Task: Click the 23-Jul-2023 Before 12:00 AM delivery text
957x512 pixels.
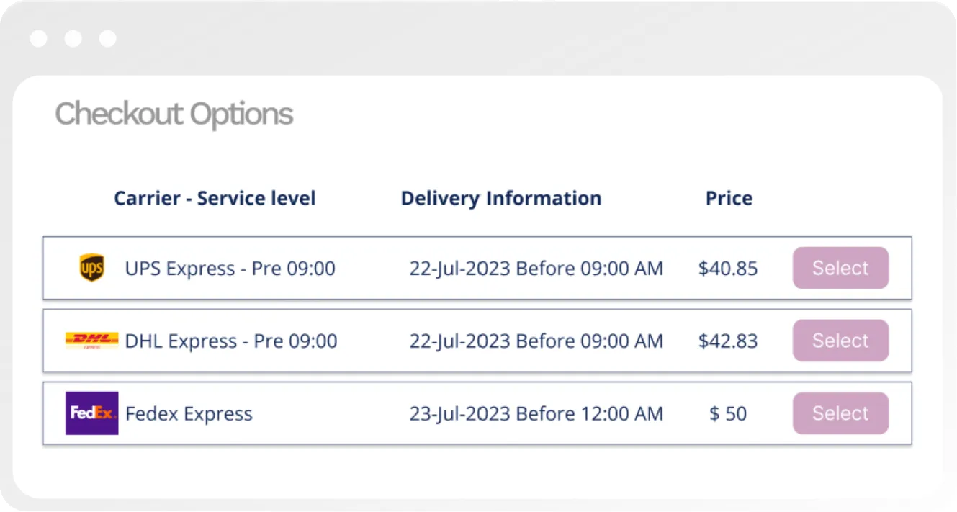Action: (x=536, y=414)
